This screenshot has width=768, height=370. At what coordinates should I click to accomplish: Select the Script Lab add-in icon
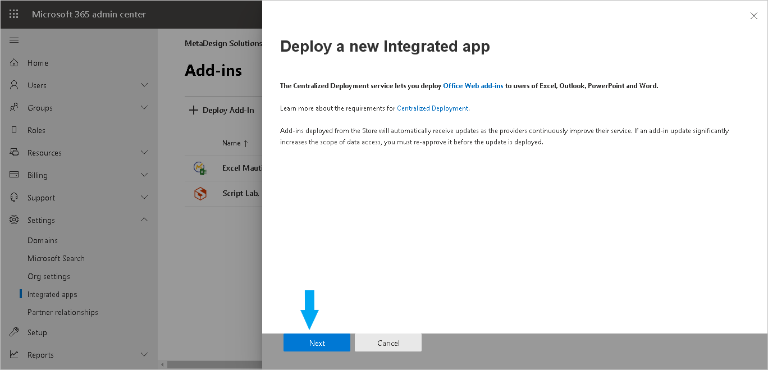pos(200,193)
